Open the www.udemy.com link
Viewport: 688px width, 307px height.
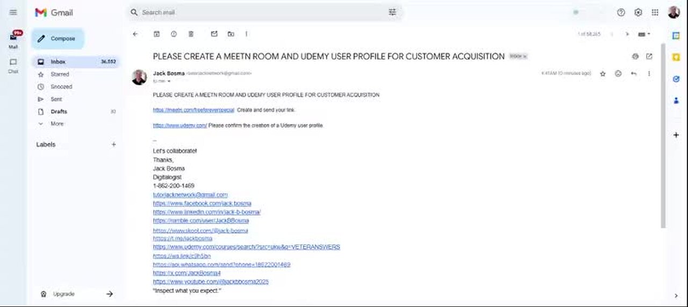pyautogui.click(x=180, y=125)
